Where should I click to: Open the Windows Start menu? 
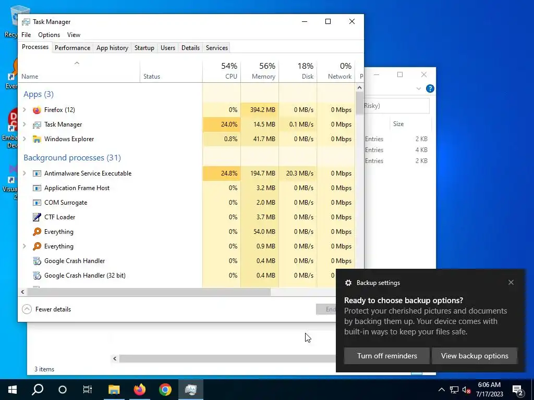click(13, 390)
